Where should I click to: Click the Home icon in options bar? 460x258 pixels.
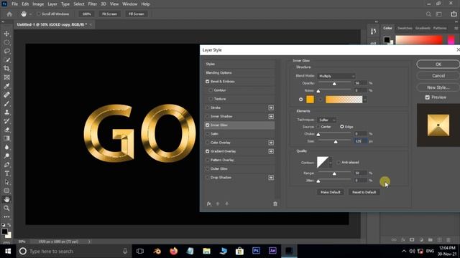tap(9, 14)
